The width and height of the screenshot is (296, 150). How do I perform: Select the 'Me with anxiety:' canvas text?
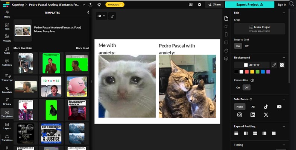[x=107, y=49]
